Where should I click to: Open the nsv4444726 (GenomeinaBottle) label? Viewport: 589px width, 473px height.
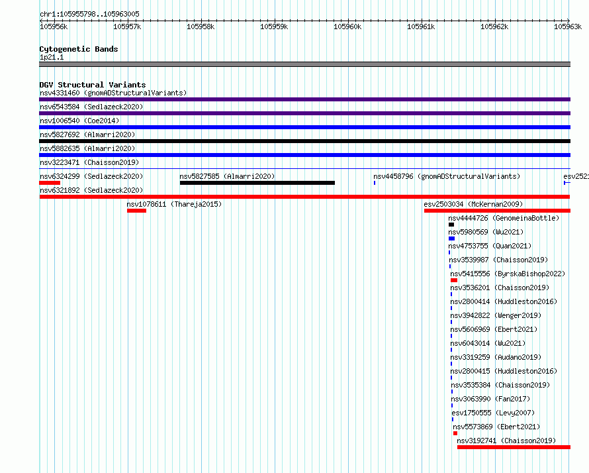pyautogui.click(x=504, y=218)
